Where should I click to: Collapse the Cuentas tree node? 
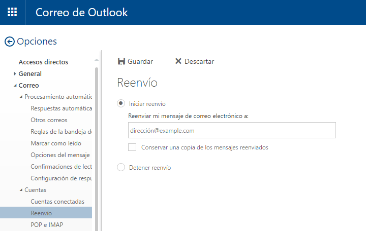pyautogui.click(x=21, y=190)
